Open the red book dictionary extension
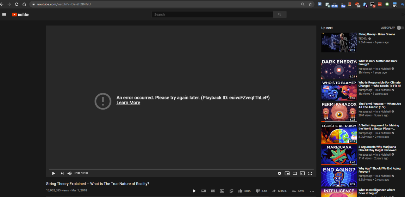 coord(350,4)
